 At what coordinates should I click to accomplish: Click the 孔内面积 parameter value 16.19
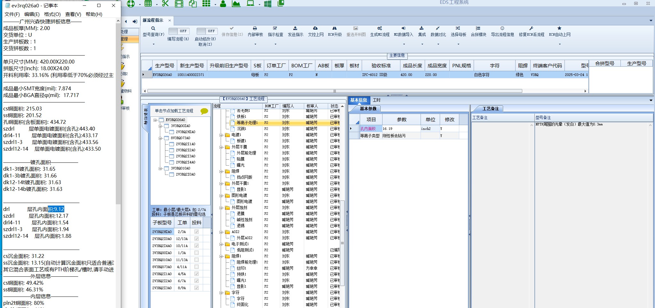pos(401,129)
